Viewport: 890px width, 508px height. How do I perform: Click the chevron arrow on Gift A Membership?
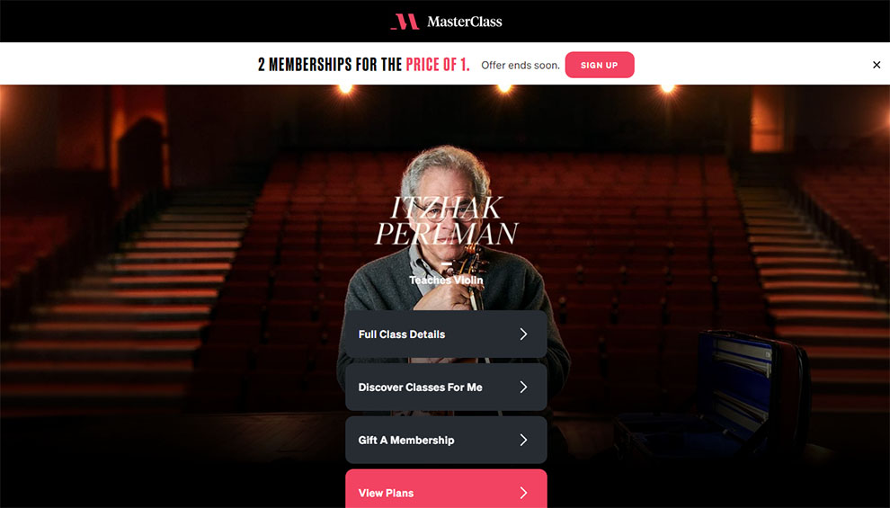pyautogui.click(x=523, y=440)
